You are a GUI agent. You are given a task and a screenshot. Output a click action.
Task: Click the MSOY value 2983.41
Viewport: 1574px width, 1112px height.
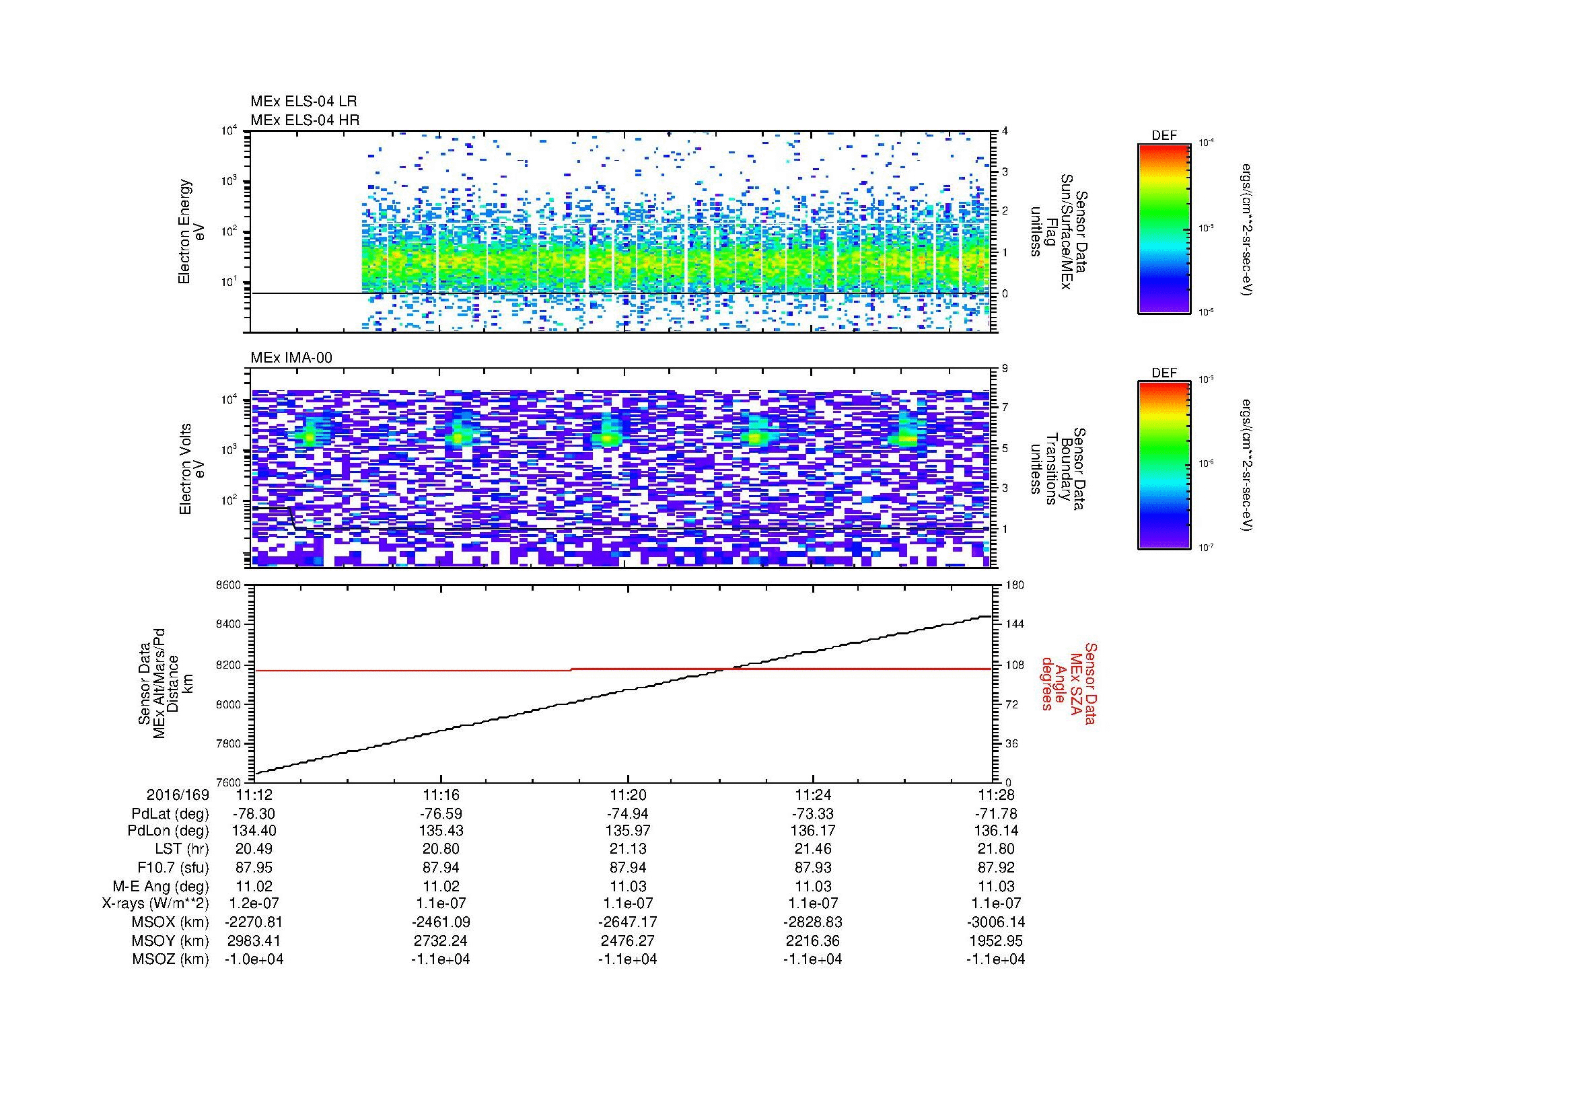click(254, 940)
